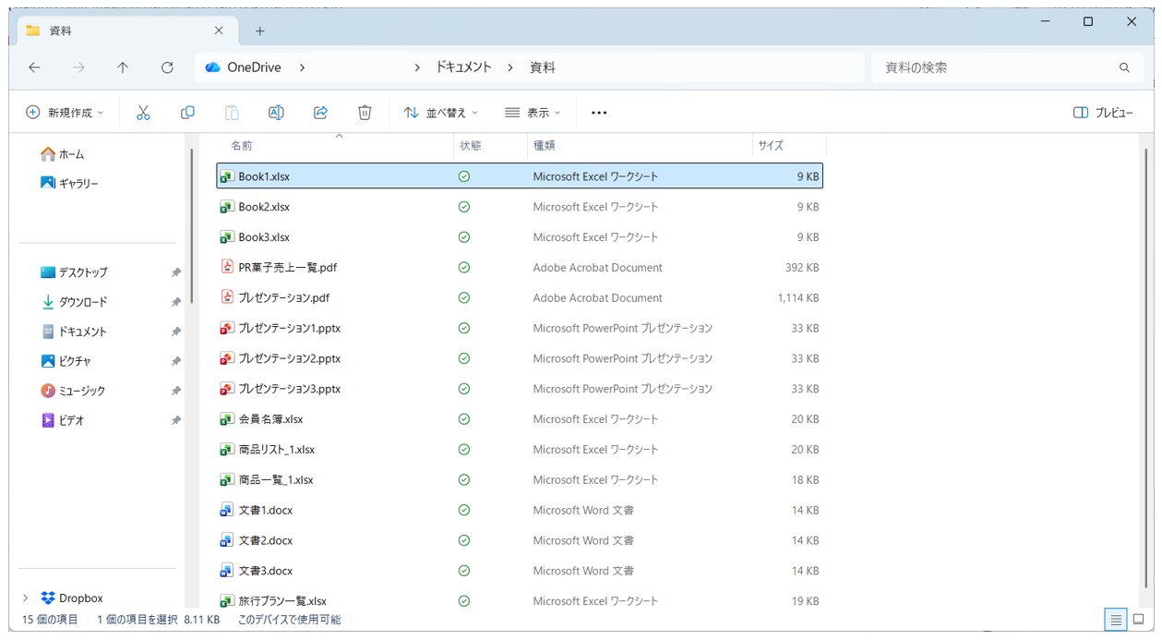Switch to large icons view in status bar

tap(1139, 620)
